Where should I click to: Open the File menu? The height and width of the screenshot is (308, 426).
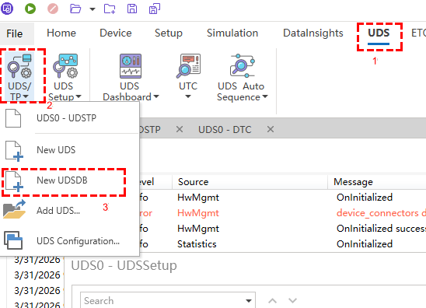pyautogui.click(x=15, y=33)
